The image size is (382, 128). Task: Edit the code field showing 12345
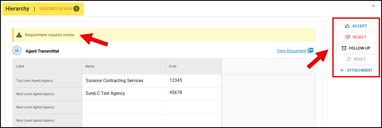(x=193, y=81)
